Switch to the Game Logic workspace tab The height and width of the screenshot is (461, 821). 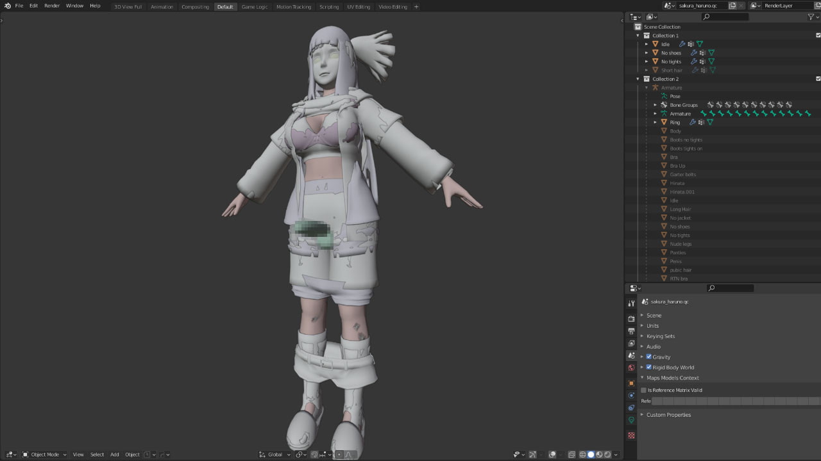click(255, 6)
